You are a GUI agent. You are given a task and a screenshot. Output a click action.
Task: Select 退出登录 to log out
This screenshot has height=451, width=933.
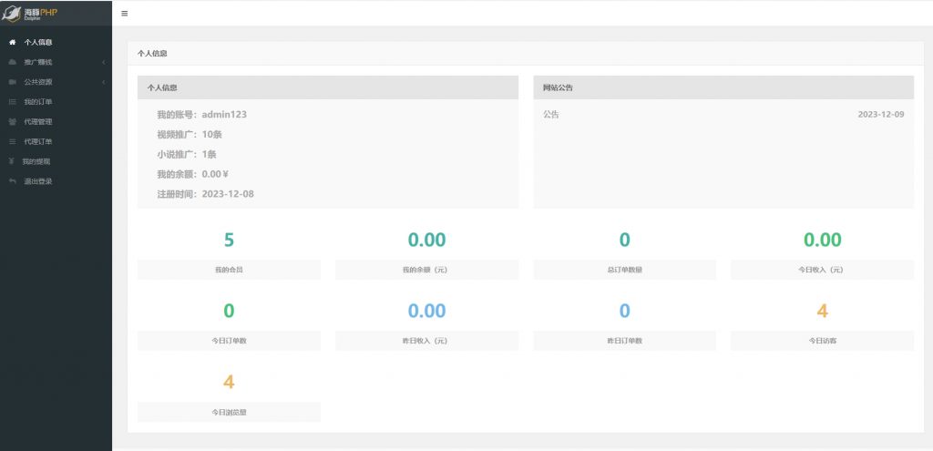pyautogui.click(x=37, y=181)
